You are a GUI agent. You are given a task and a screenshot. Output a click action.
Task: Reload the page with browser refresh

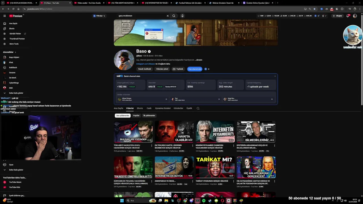tap(13, 9)
